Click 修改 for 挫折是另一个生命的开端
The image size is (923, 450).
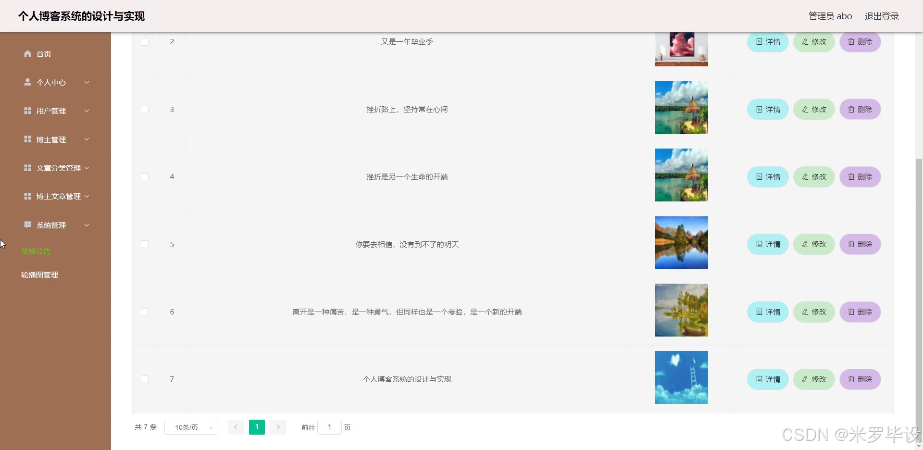coord(814,177)
